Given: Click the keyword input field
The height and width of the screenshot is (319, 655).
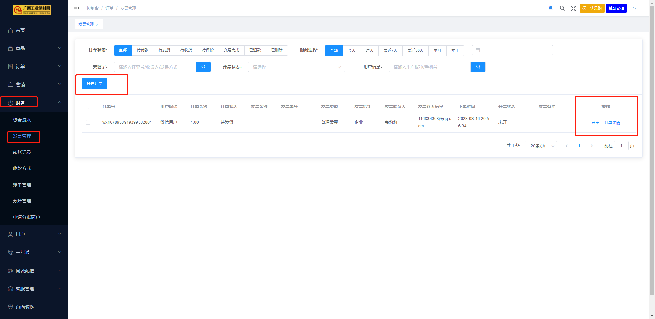Looking at the screenshot, I should click(x=155, y=67).
